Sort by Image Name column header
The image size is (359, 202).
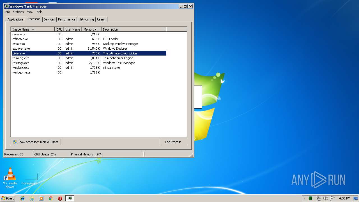pos(33,29)
